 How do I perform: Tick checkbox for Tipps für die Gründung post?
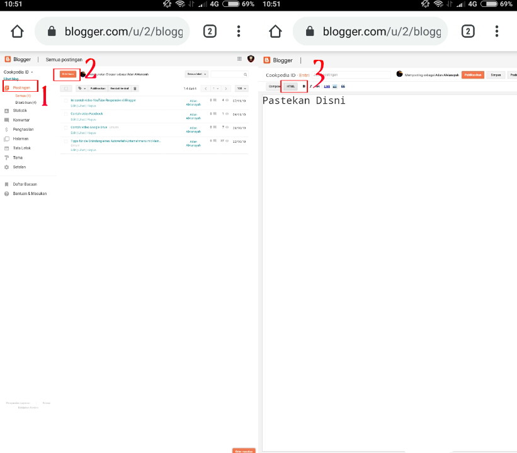click(65, 142)
